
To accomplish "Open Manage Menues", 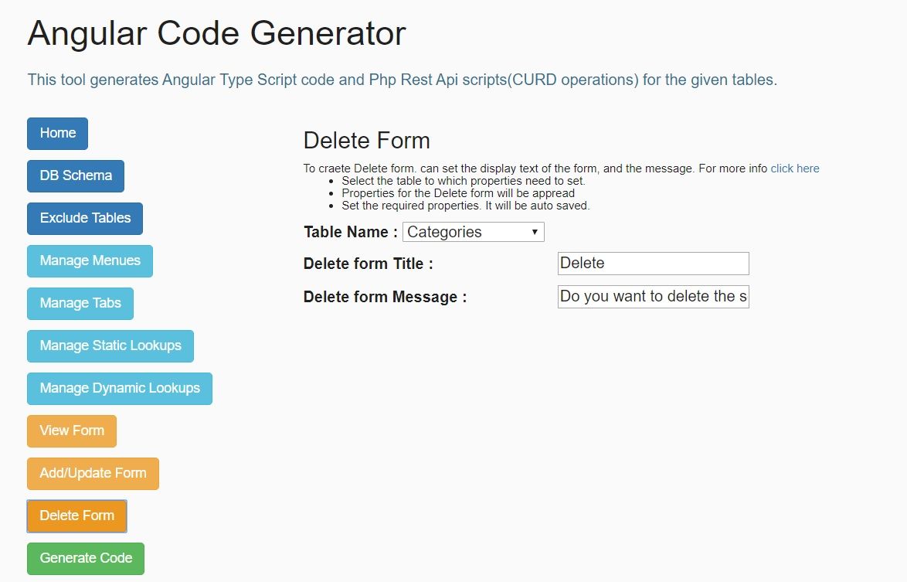I will pyautogui.click(x=90, y=261).
